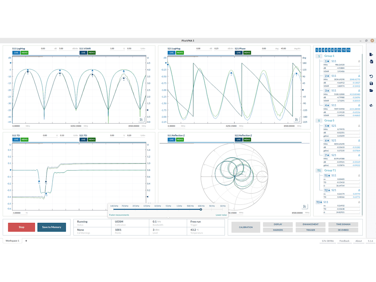The image size is (376, 282).
Task: Toggle LIVE trace for S11 VSWR
Action: [83, 53]
